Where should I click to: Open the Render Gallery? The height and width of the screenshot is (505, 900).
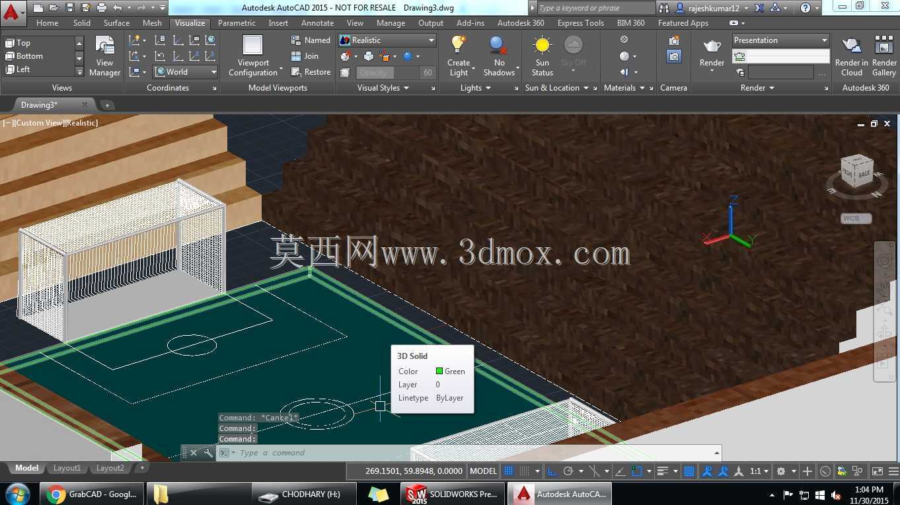coord(884,56)
